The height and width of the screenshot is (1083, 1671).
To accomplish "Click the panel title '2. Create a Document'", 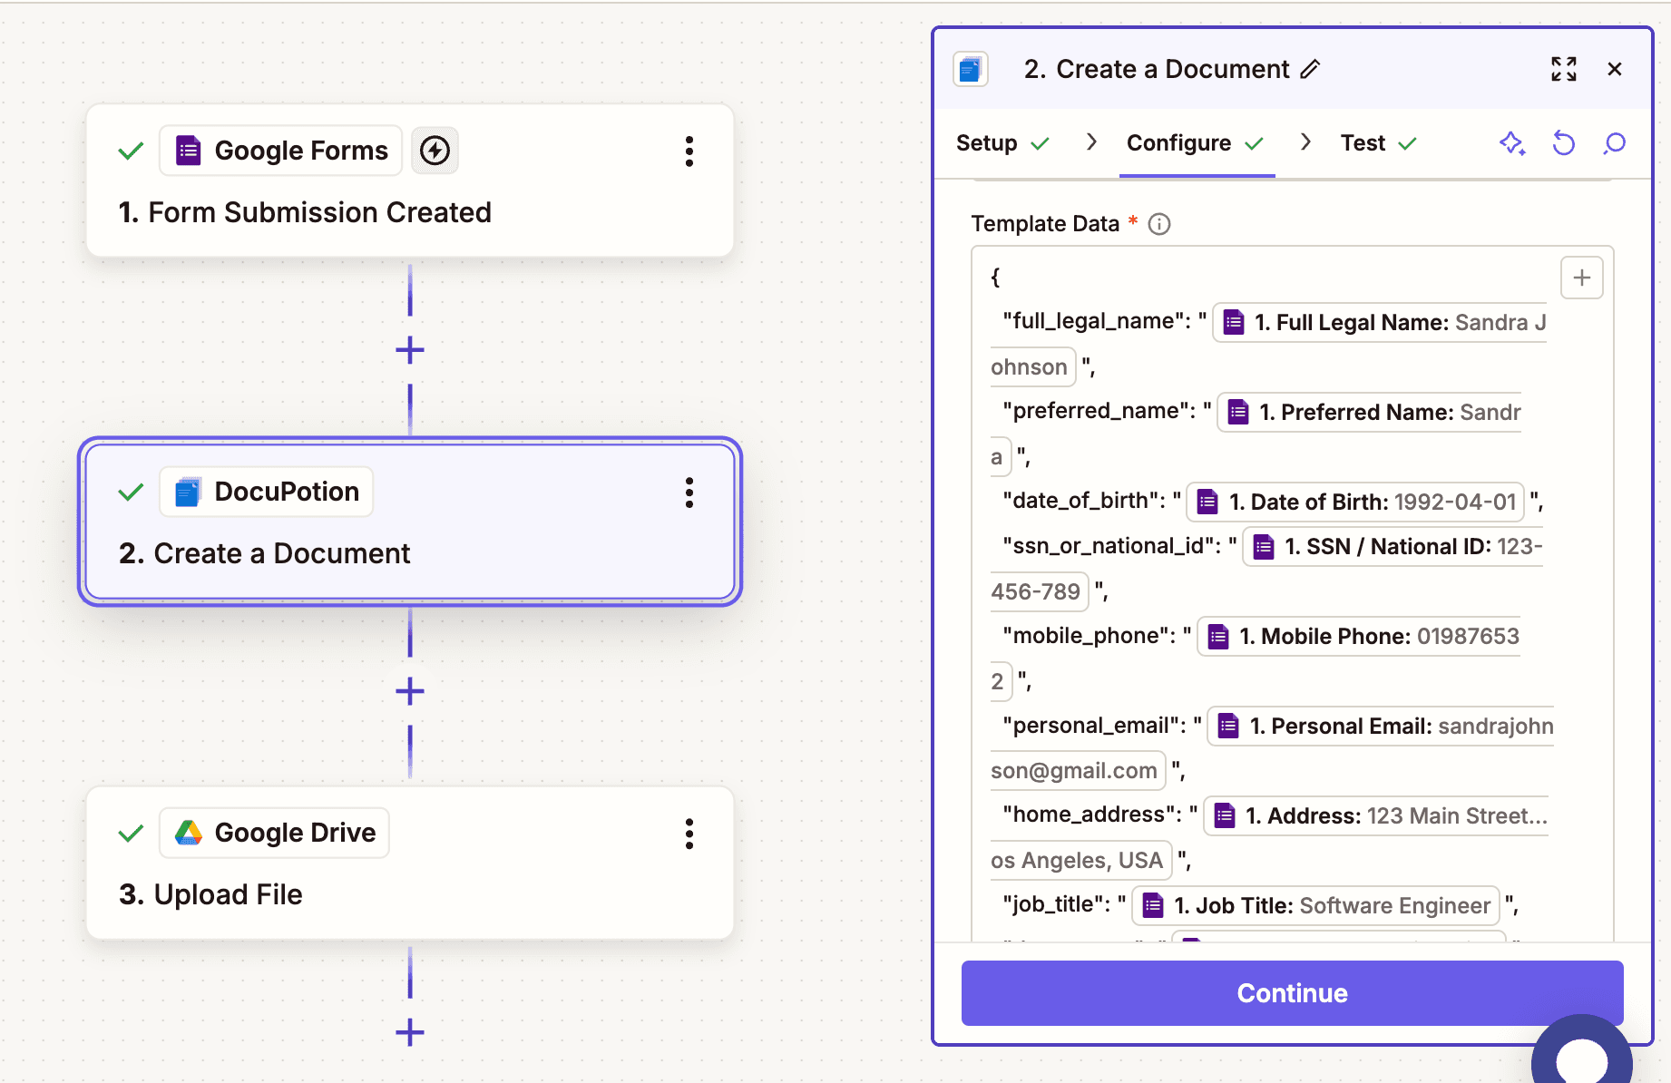I will pyautogui.click(x=1157, y=69).
